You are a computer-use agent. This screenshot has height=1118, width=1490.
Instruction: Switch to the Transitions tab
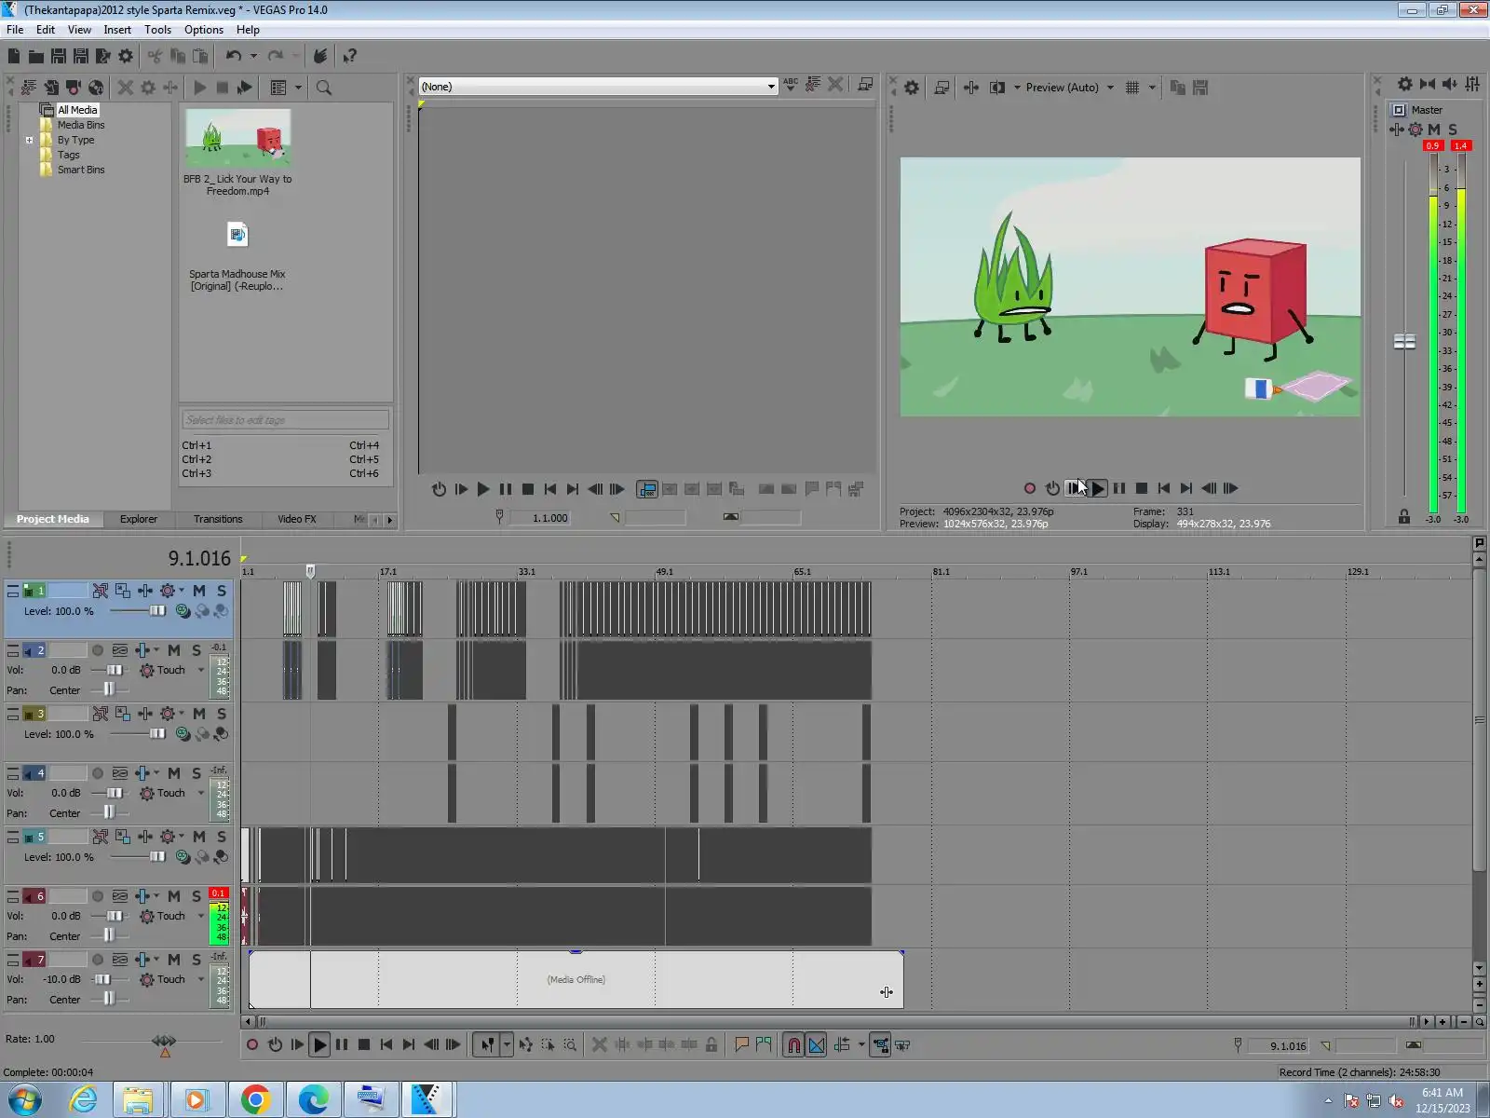(218, 519)
